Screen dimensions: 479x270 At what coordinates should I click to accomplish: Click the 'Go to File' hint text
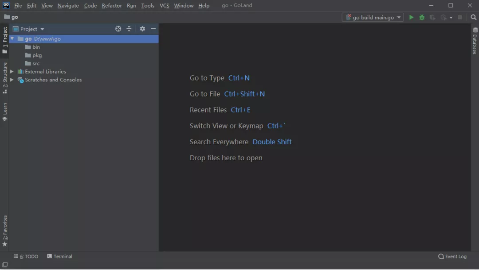pyautogui.click(x=204, y=94)
